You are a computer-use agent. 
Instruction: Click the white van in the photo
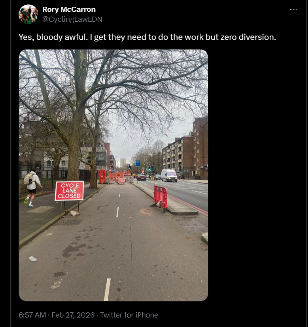pyautogui.click(x=169, y=175)
